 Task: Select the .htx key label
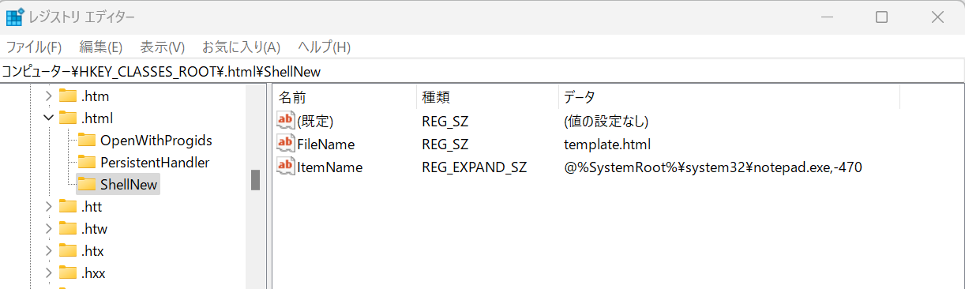point(92,251)
